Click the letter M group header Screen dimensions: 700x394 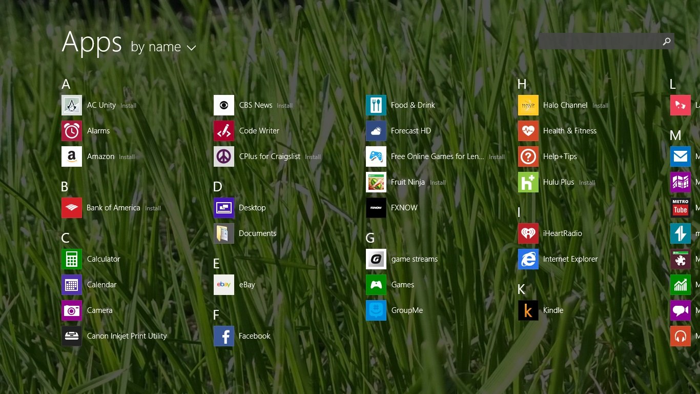point(675,135)
